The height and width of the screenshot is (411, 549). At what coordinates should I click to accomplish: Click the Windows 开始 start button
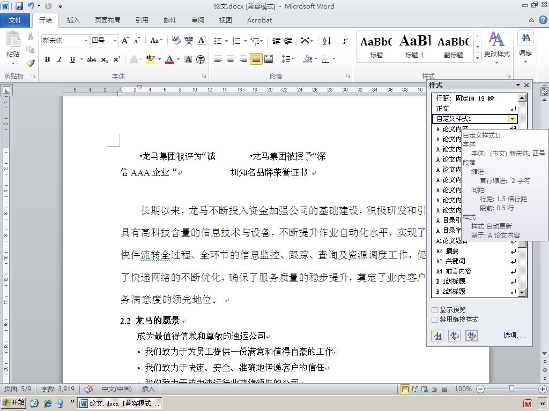click(14, 403)
